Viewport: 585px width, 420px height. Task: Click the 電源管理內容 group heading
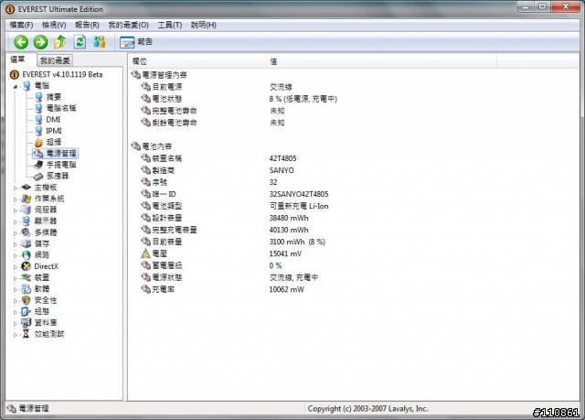click(x=165, y=75)
